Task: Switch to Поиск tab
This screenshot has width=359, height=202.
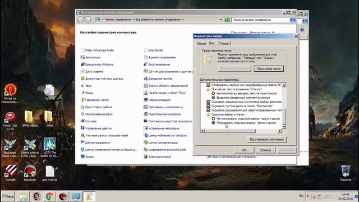Action: tap(224, 44)
